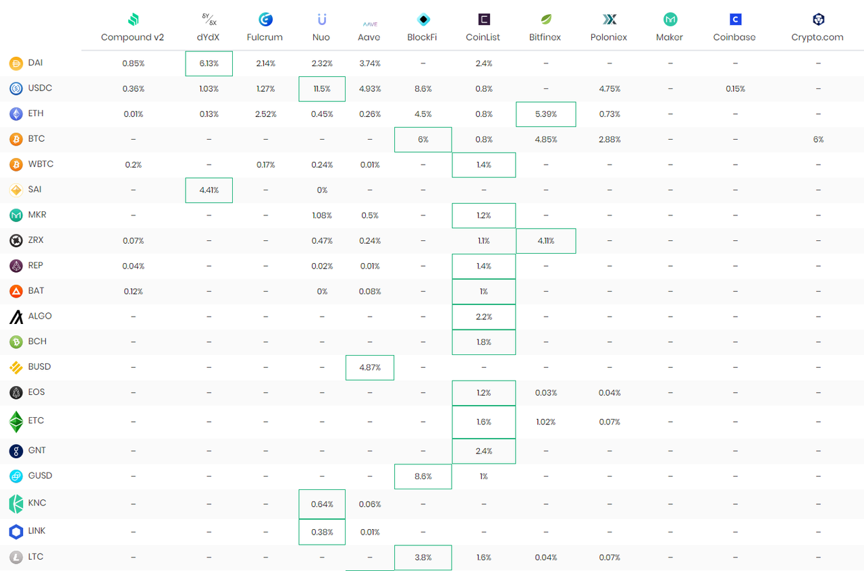Click the LTC coin icon

click(16, 558)
